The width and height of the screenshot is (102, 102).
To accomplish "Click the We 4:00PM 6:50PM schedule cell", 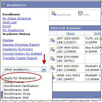I will coord(93,49).
